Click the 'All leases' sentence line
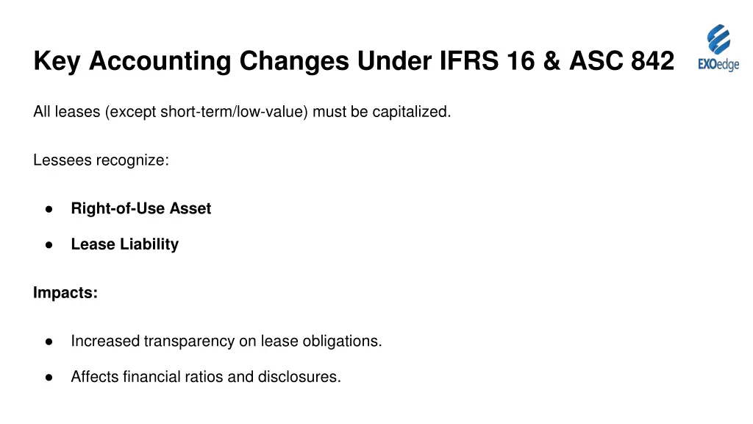The height and width of the screenshot is (424, 753). point(242,112)
